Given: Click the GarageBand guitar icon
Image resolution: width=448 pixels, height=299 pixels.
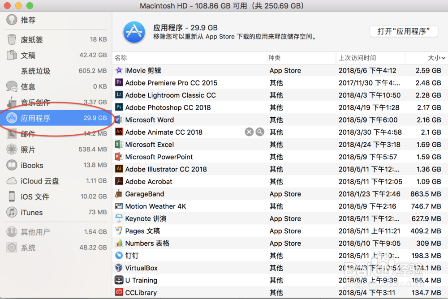Looking at the screenshot, I should click(119, 194).
